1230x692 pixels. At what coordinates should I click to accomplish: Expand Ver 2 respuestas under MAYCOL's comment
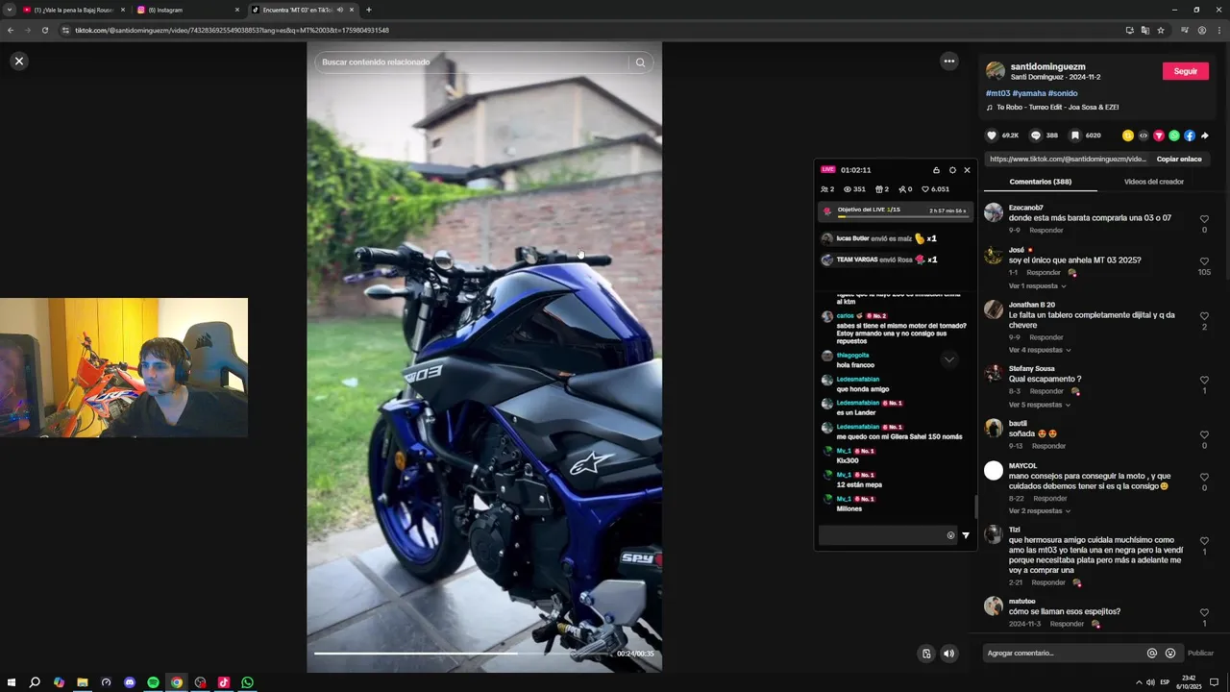[x=1039, y=510]
